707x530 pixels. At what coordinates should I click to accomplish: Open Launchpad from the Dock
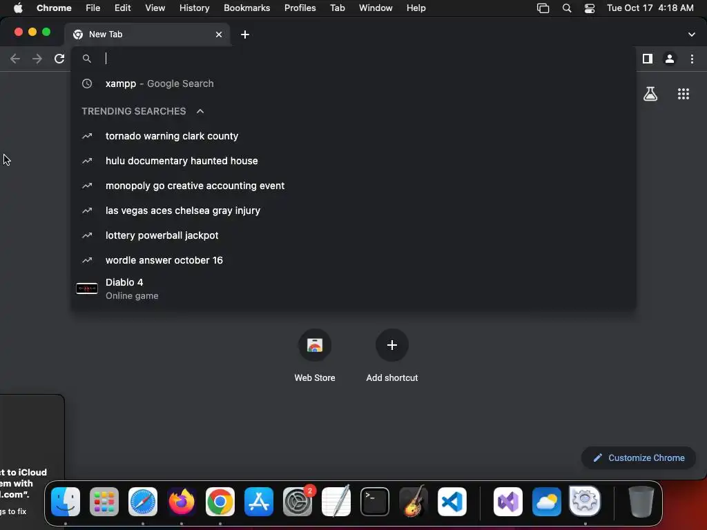click(x=104, y=502)
